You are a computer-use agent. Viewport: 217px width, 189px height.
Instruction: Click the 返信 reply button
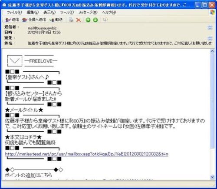point(12,20)
